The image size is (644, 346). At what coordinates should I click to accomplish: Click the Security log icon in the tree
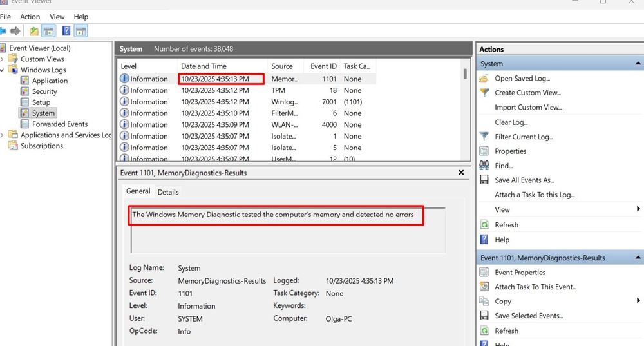point(24,91)
